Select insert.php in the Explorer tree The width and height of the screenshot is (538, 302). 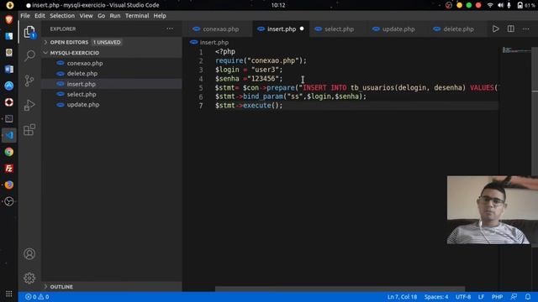click(82, 84)
